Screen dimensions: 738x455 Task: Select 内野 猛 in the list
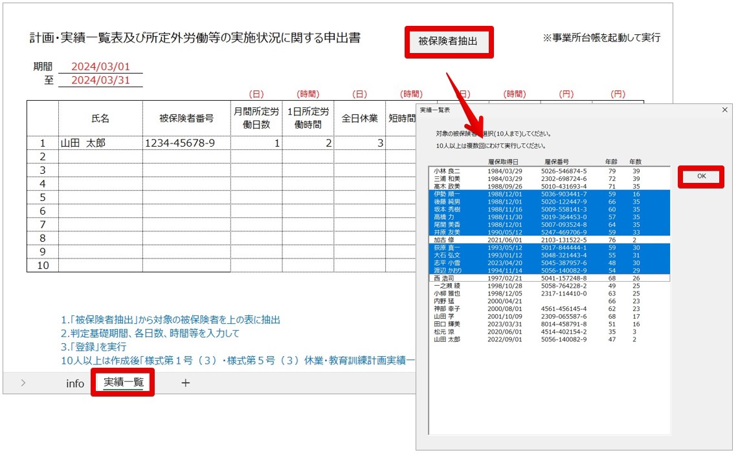[549, 301]
